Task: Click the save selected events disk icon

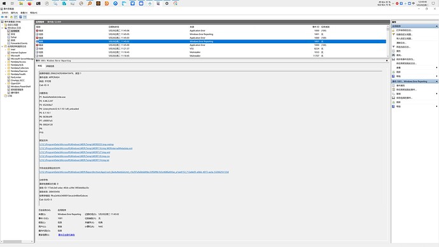Action: [x=393, y=98]
